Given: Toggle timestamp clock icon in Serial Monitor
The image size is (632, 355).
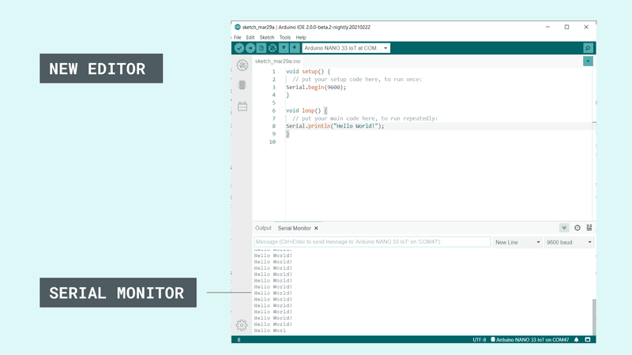Looking at the screenshot, I should pos(577,228).
